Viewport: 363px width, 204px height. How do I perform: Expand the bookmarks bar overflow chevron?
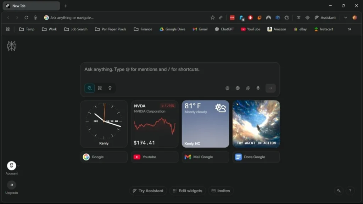[x=350, y=29]
